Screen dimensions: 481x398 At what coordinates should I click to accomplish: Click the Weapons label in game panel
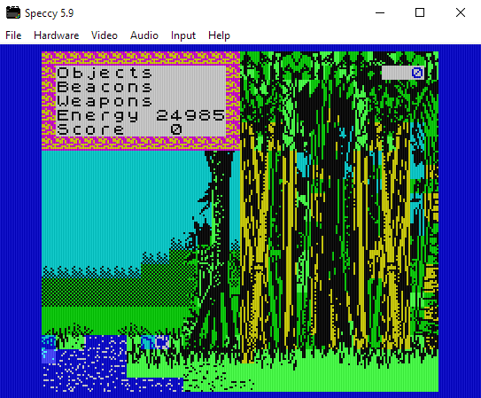pyautogui.click(x=105, y=101)
